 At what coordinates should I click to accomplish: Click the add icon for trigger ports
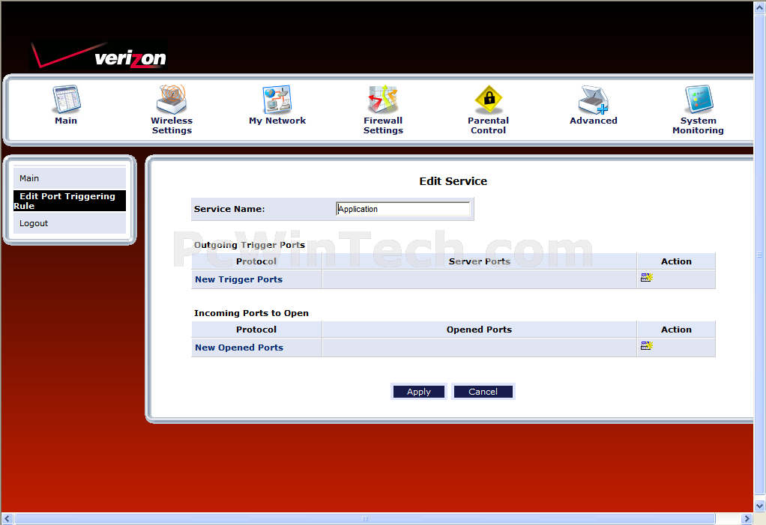click(646, 278)
